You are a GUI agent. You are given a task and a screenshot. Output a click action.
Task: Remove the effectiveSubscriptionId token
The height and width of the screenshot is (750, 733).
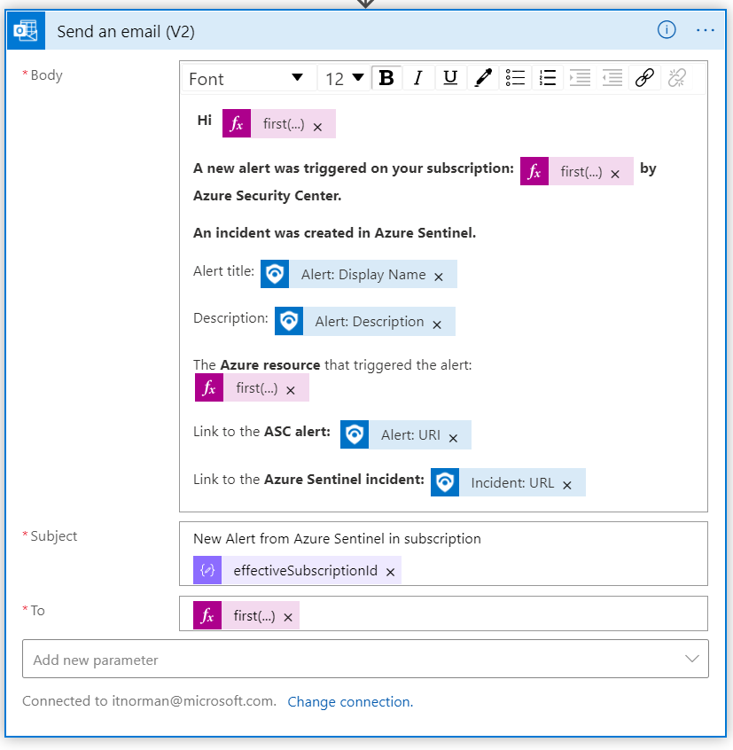coord(390,572)
